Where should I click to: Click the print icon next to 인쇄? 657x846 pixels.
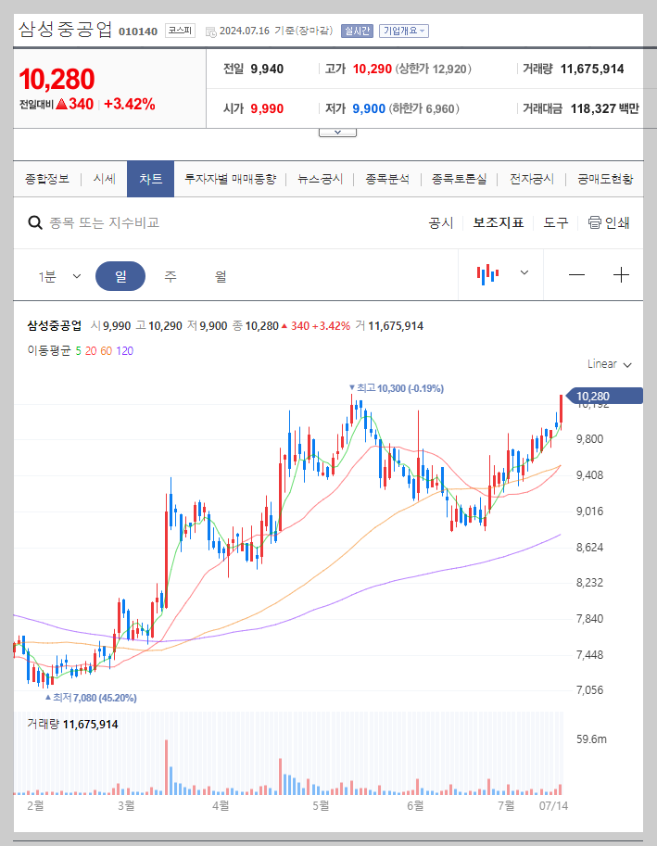(594, 222)
